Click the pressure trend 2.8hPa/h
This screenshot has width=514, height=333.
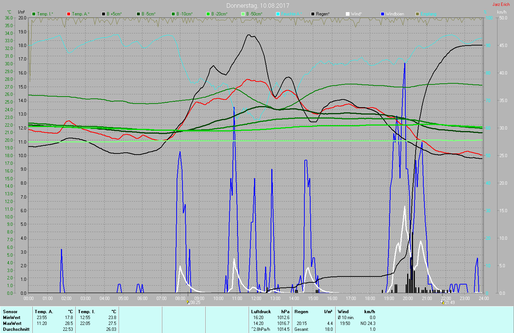[261, 329]
